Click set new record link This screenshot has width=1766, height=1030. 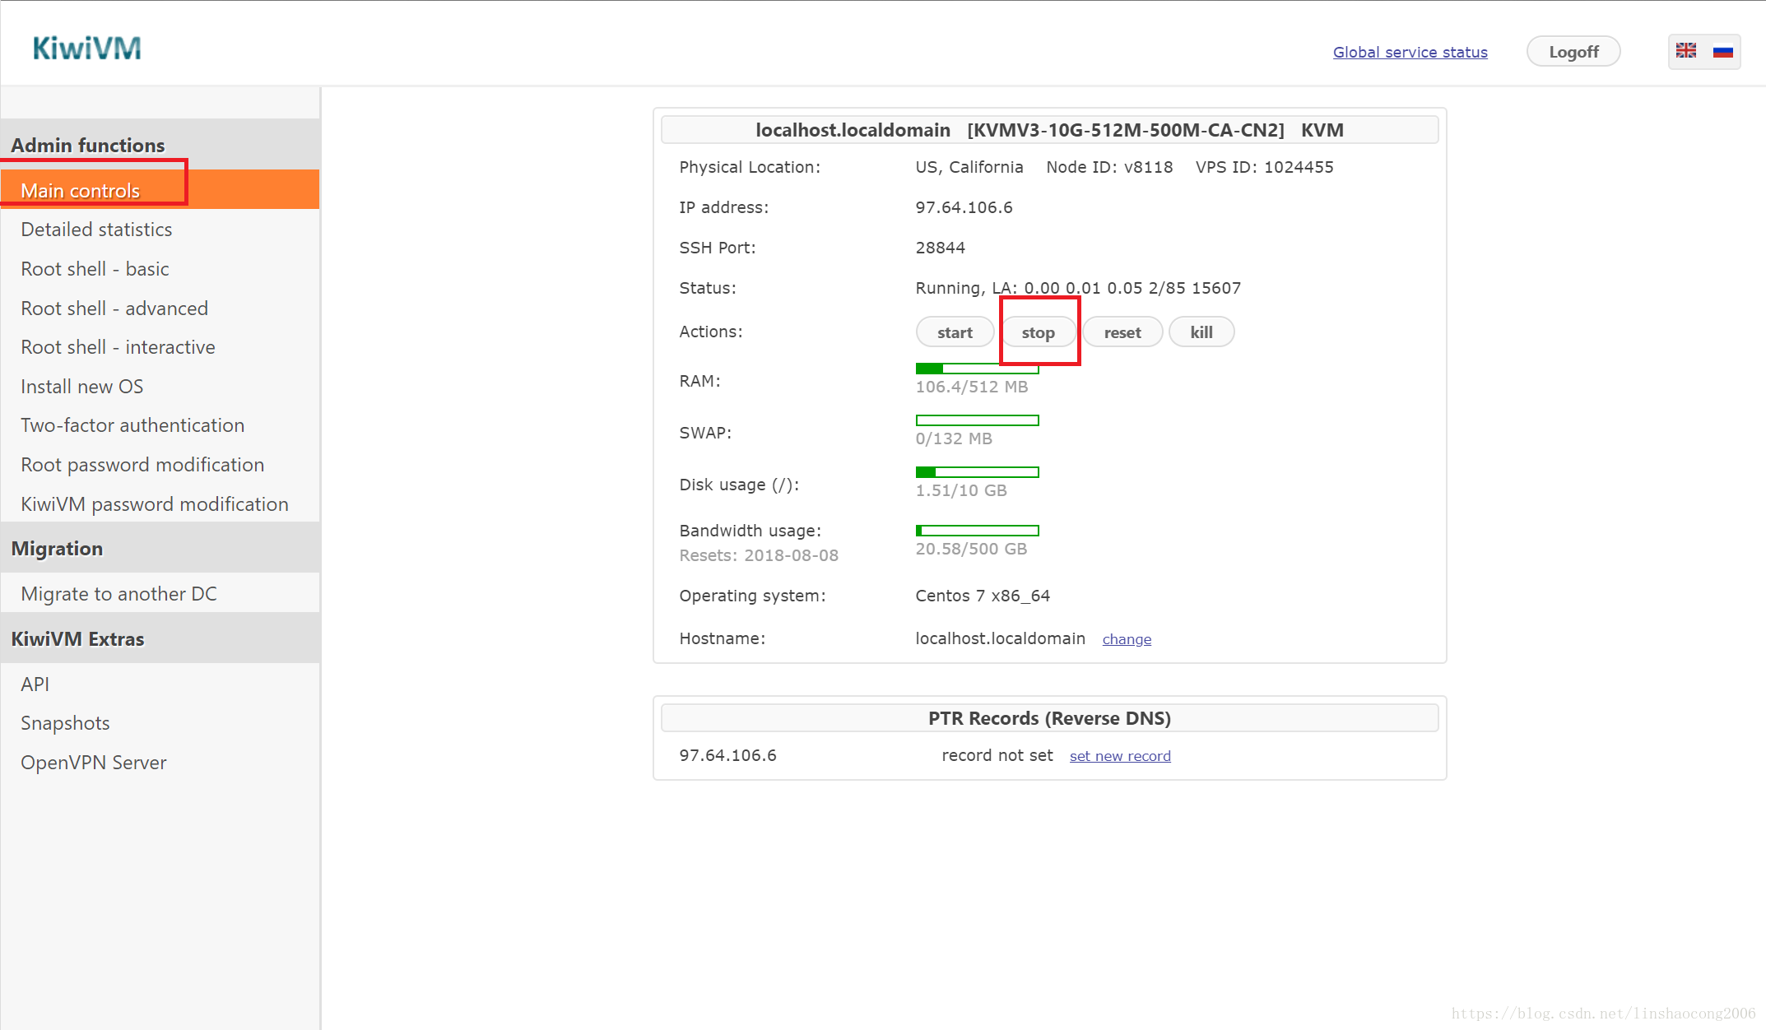pos(1119,756)
